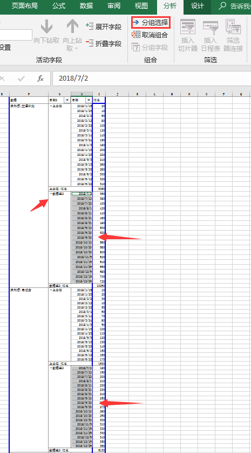Screen dimensions: 251x453
Task: Click Collapse Field (折叠字段)
Action: click(x=104, y=43)
